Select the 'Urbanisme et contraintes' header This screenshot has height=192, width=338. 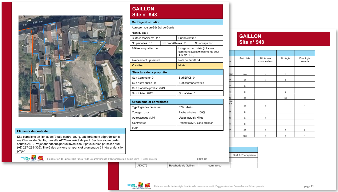click(176, 102)
